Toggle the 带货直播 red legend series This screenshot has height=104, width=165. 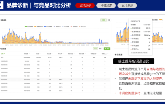tap(74, 27)
